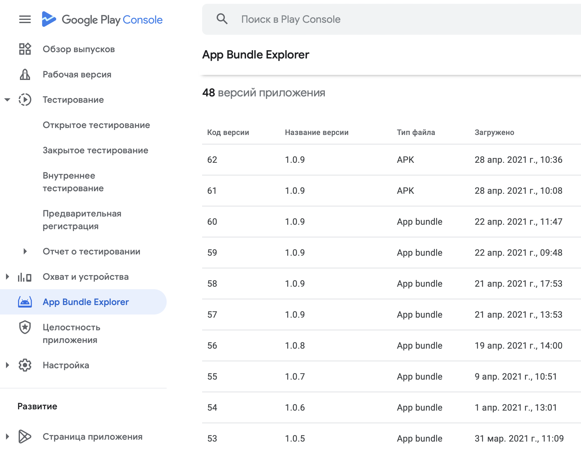Click the date 22 апр. 2021 г., 11:47
581x452 pixels.
point(518,222)
